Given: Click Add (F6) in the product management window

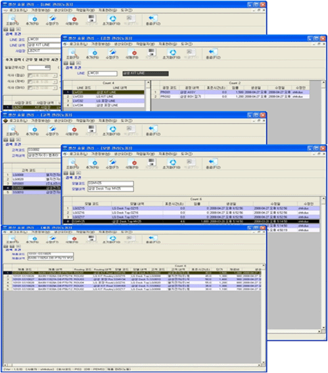Looking at the screenshot, I should [x=32, y=239].
